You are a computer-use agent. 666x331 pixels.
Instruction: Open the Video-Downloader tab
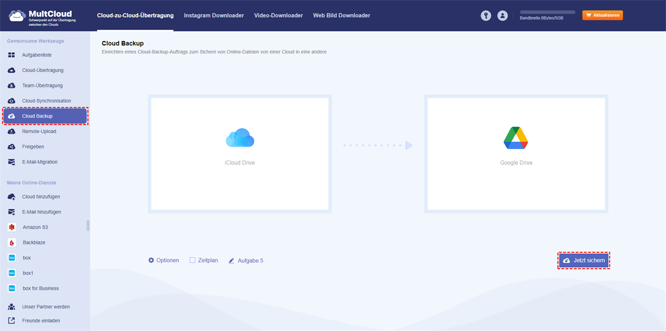pyautogui.click(x=279, y=16)
